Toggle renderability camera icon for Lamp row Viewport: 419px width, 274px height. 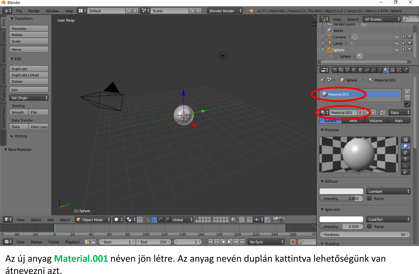click(x=410, y=43)
